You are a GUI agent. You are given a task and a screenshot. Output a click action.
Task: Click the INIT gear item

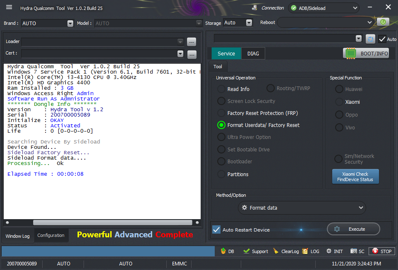(335, 251)
